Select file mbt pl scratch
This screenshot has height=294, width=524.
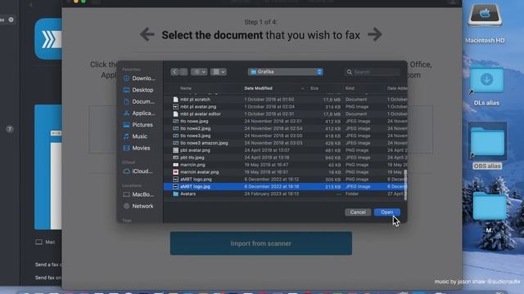pyautogui.click(x=285, y=100)
